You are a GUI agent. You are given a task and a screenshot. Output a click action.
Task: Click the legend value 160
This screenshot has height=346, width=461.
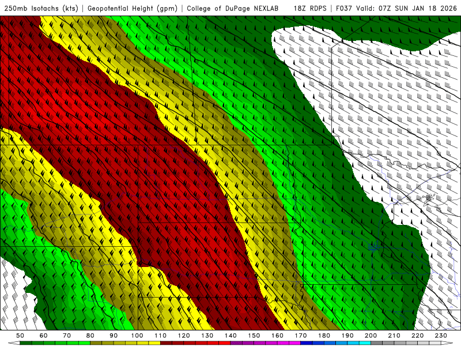pyautogui.click(x=277, y=336)
